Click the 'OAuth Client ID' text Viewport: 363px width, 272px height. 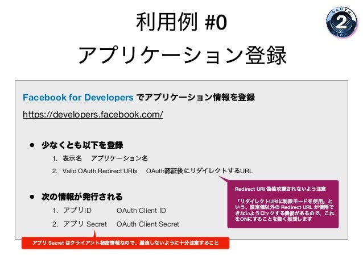(x=141, y=211)
